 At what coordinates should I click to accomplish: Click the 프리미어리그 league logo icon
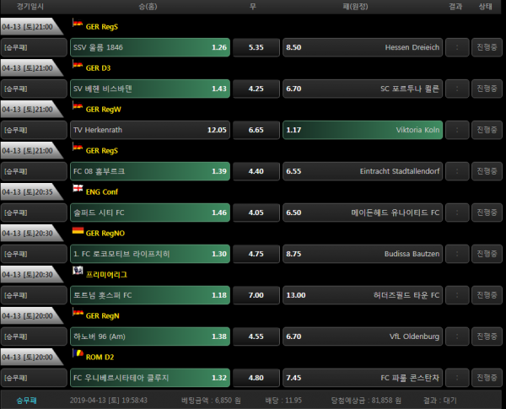78,271
